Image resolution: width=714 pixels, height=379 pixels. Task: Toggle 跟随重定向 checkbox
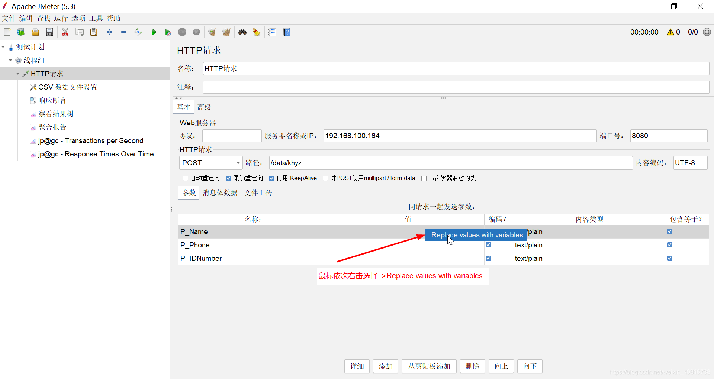(229, 178)
